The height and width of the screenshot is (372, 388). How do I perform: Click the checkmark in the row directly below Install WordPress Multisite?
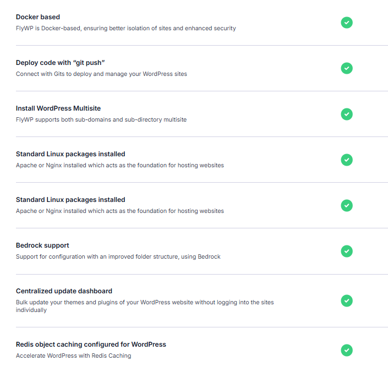pyautogui.click(x=347, y=160)
